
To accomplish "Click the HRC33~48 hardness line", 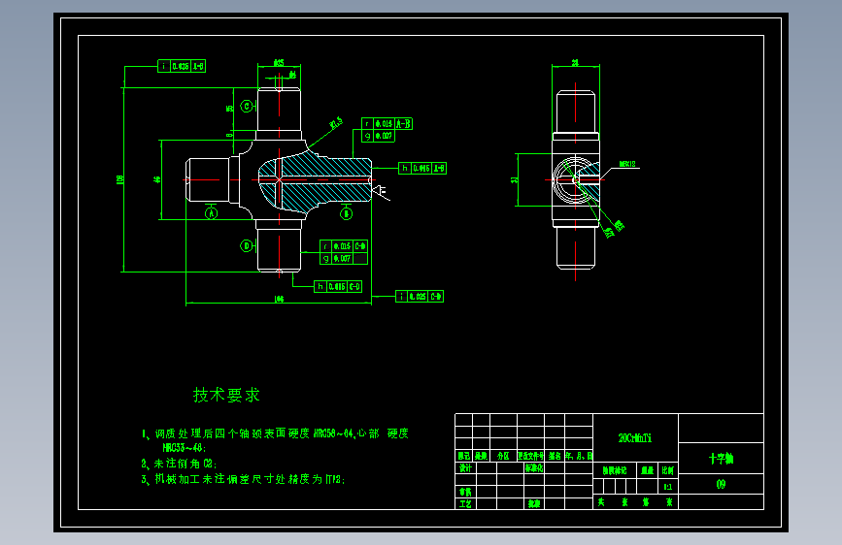I will tap(185, 448).
